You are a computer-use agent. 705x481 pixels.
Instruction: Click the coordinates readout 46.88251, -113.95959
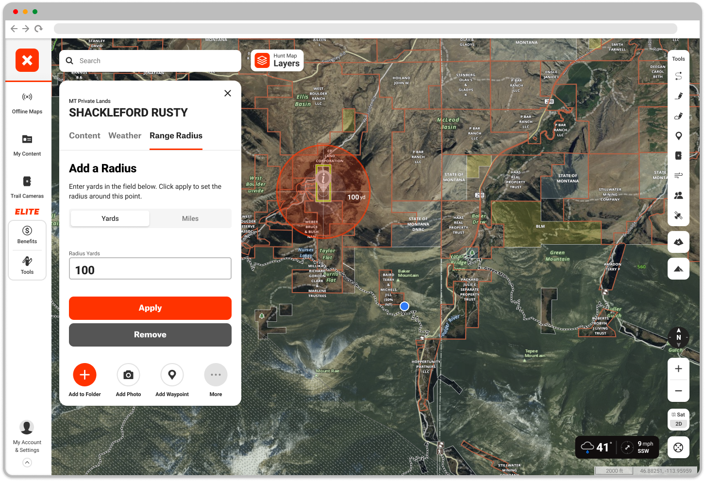(x=666, y=471)
